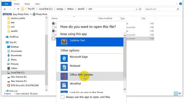Click the WordPad app icon
Viewport: 184px width, 103px height.
coord(64,85)
